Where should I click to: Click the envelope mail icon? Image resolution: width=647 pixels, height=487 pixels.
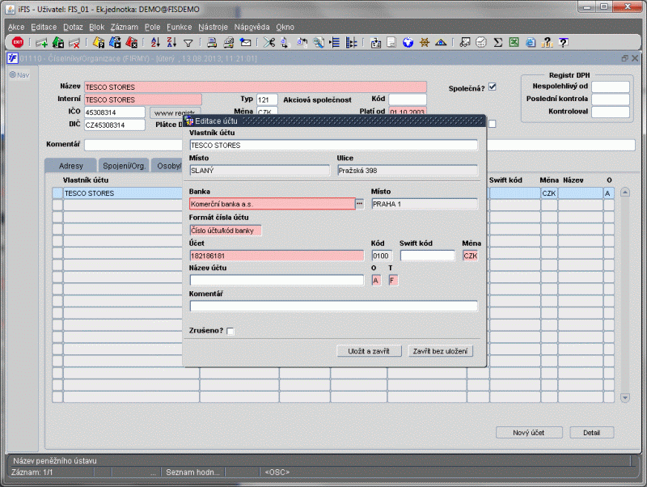point(246,42)
